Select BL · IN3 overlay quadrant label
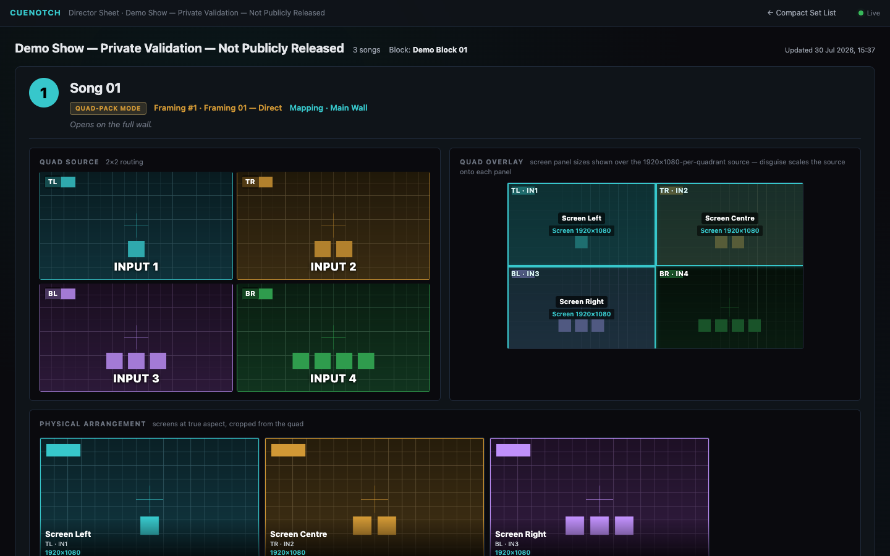 point(525,274)
